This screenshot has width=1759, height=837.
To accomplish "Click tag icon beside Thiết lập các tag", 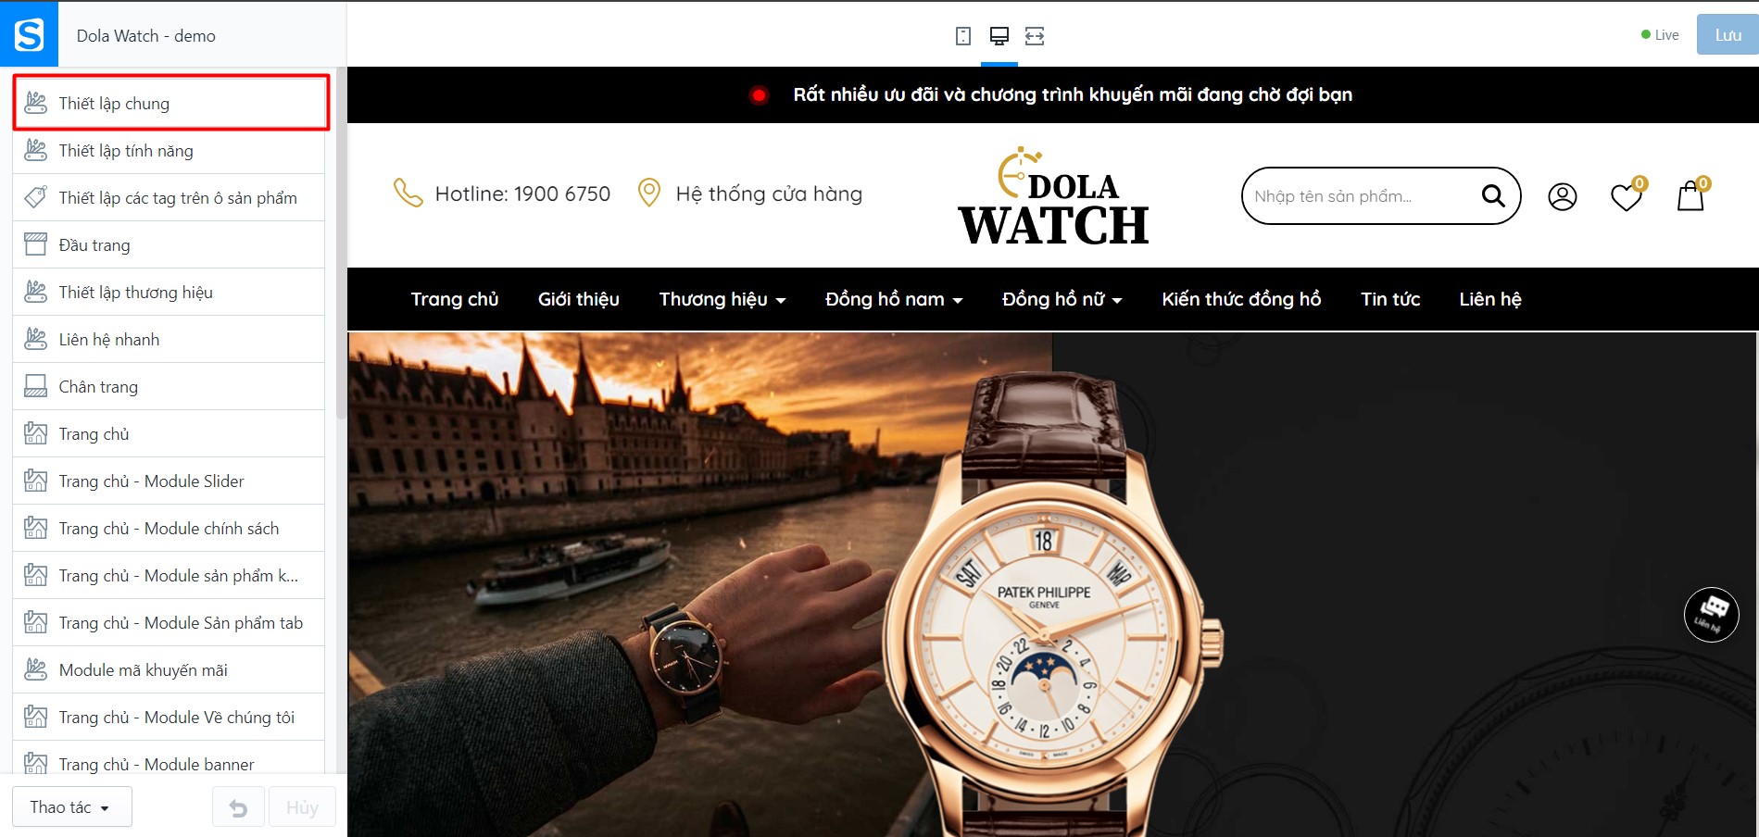I will 35,197.
